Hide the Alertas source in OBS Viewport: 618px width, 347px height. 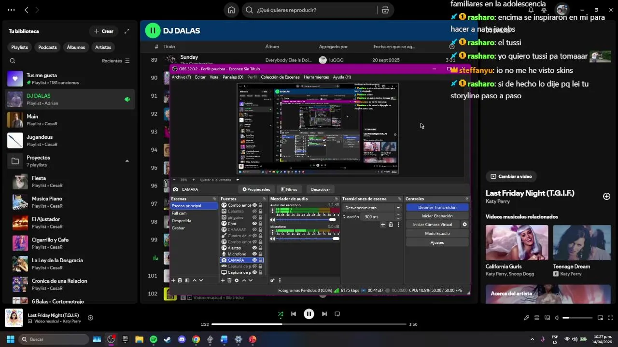pos(254,248)
